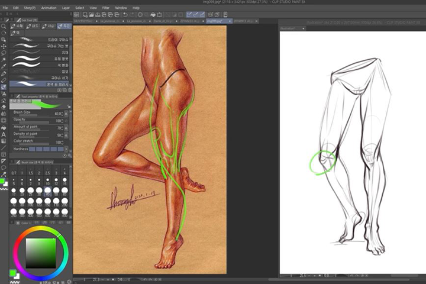The height and width of the screenshot is (284, 426).
Task: Expand Density of paint dynamics button
Action: [x=66, y=135]
